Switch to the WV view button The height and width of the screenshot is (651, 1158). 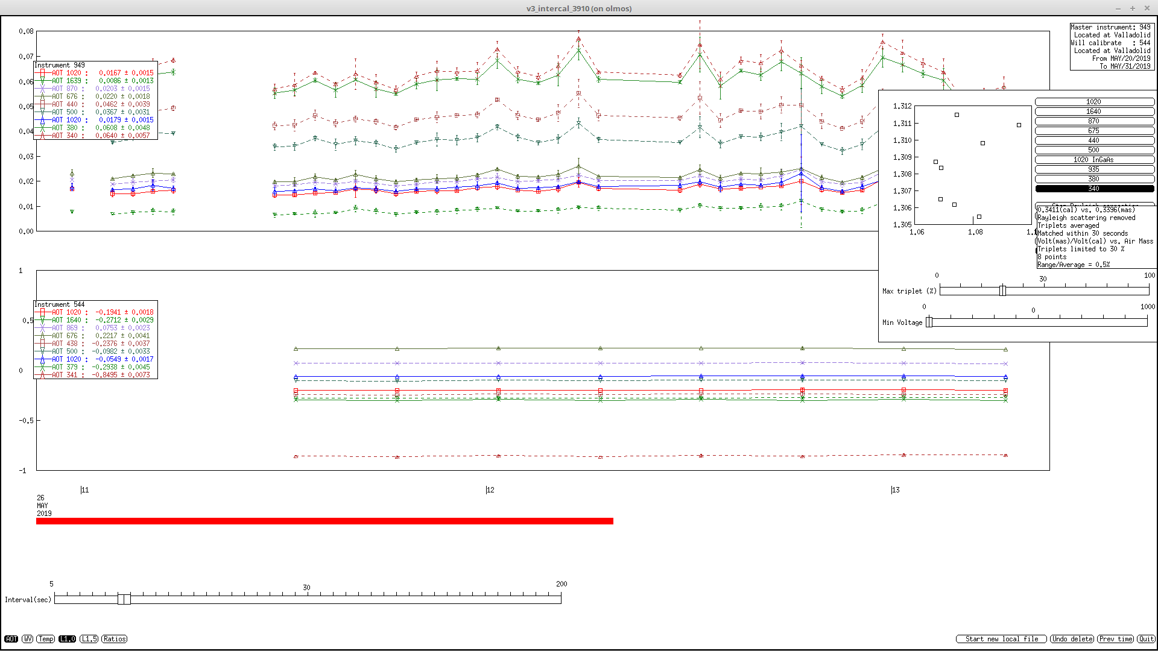[x=28, y=639]
